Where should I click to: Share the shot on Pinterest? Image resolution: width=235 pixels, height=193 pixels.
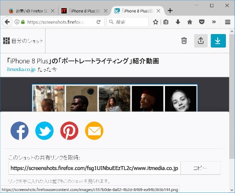point(70,131)
